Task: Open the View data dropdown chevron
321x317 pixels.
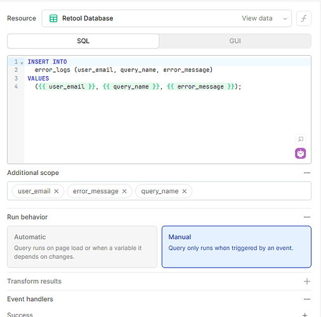Action: [285, 18]
